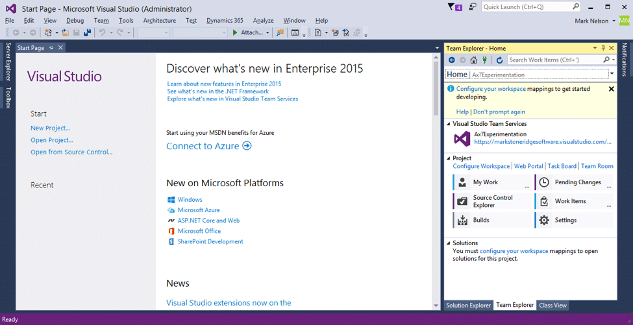Open the Debug menu

tap(75, 21)
